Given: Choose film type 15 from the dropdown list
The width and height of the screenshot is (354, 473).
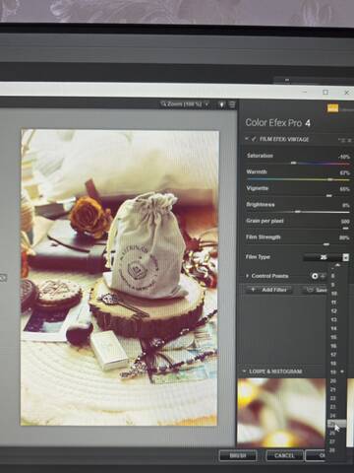Looking at the screenshot, I should tap(333, 337).
